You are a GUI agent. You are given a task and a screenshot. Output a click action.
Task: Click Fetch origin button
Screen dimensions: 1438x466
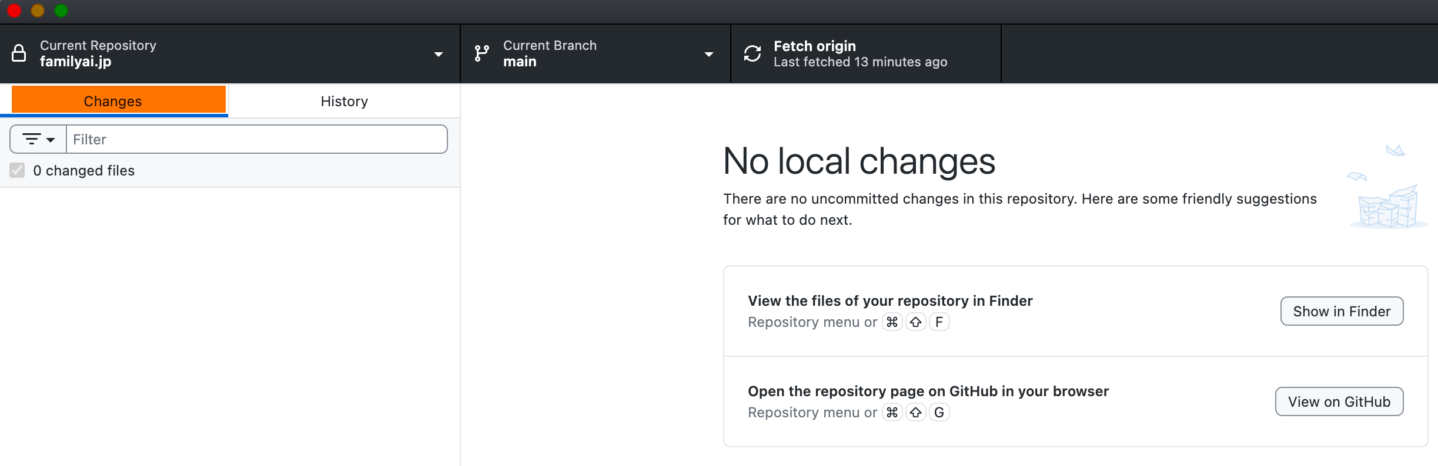(865, 53)
